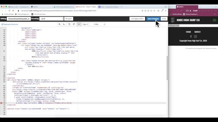Open Sliding Shopping bookmark in left browser
This screenshot has width=218, height=122.
[x=22, y=14]
